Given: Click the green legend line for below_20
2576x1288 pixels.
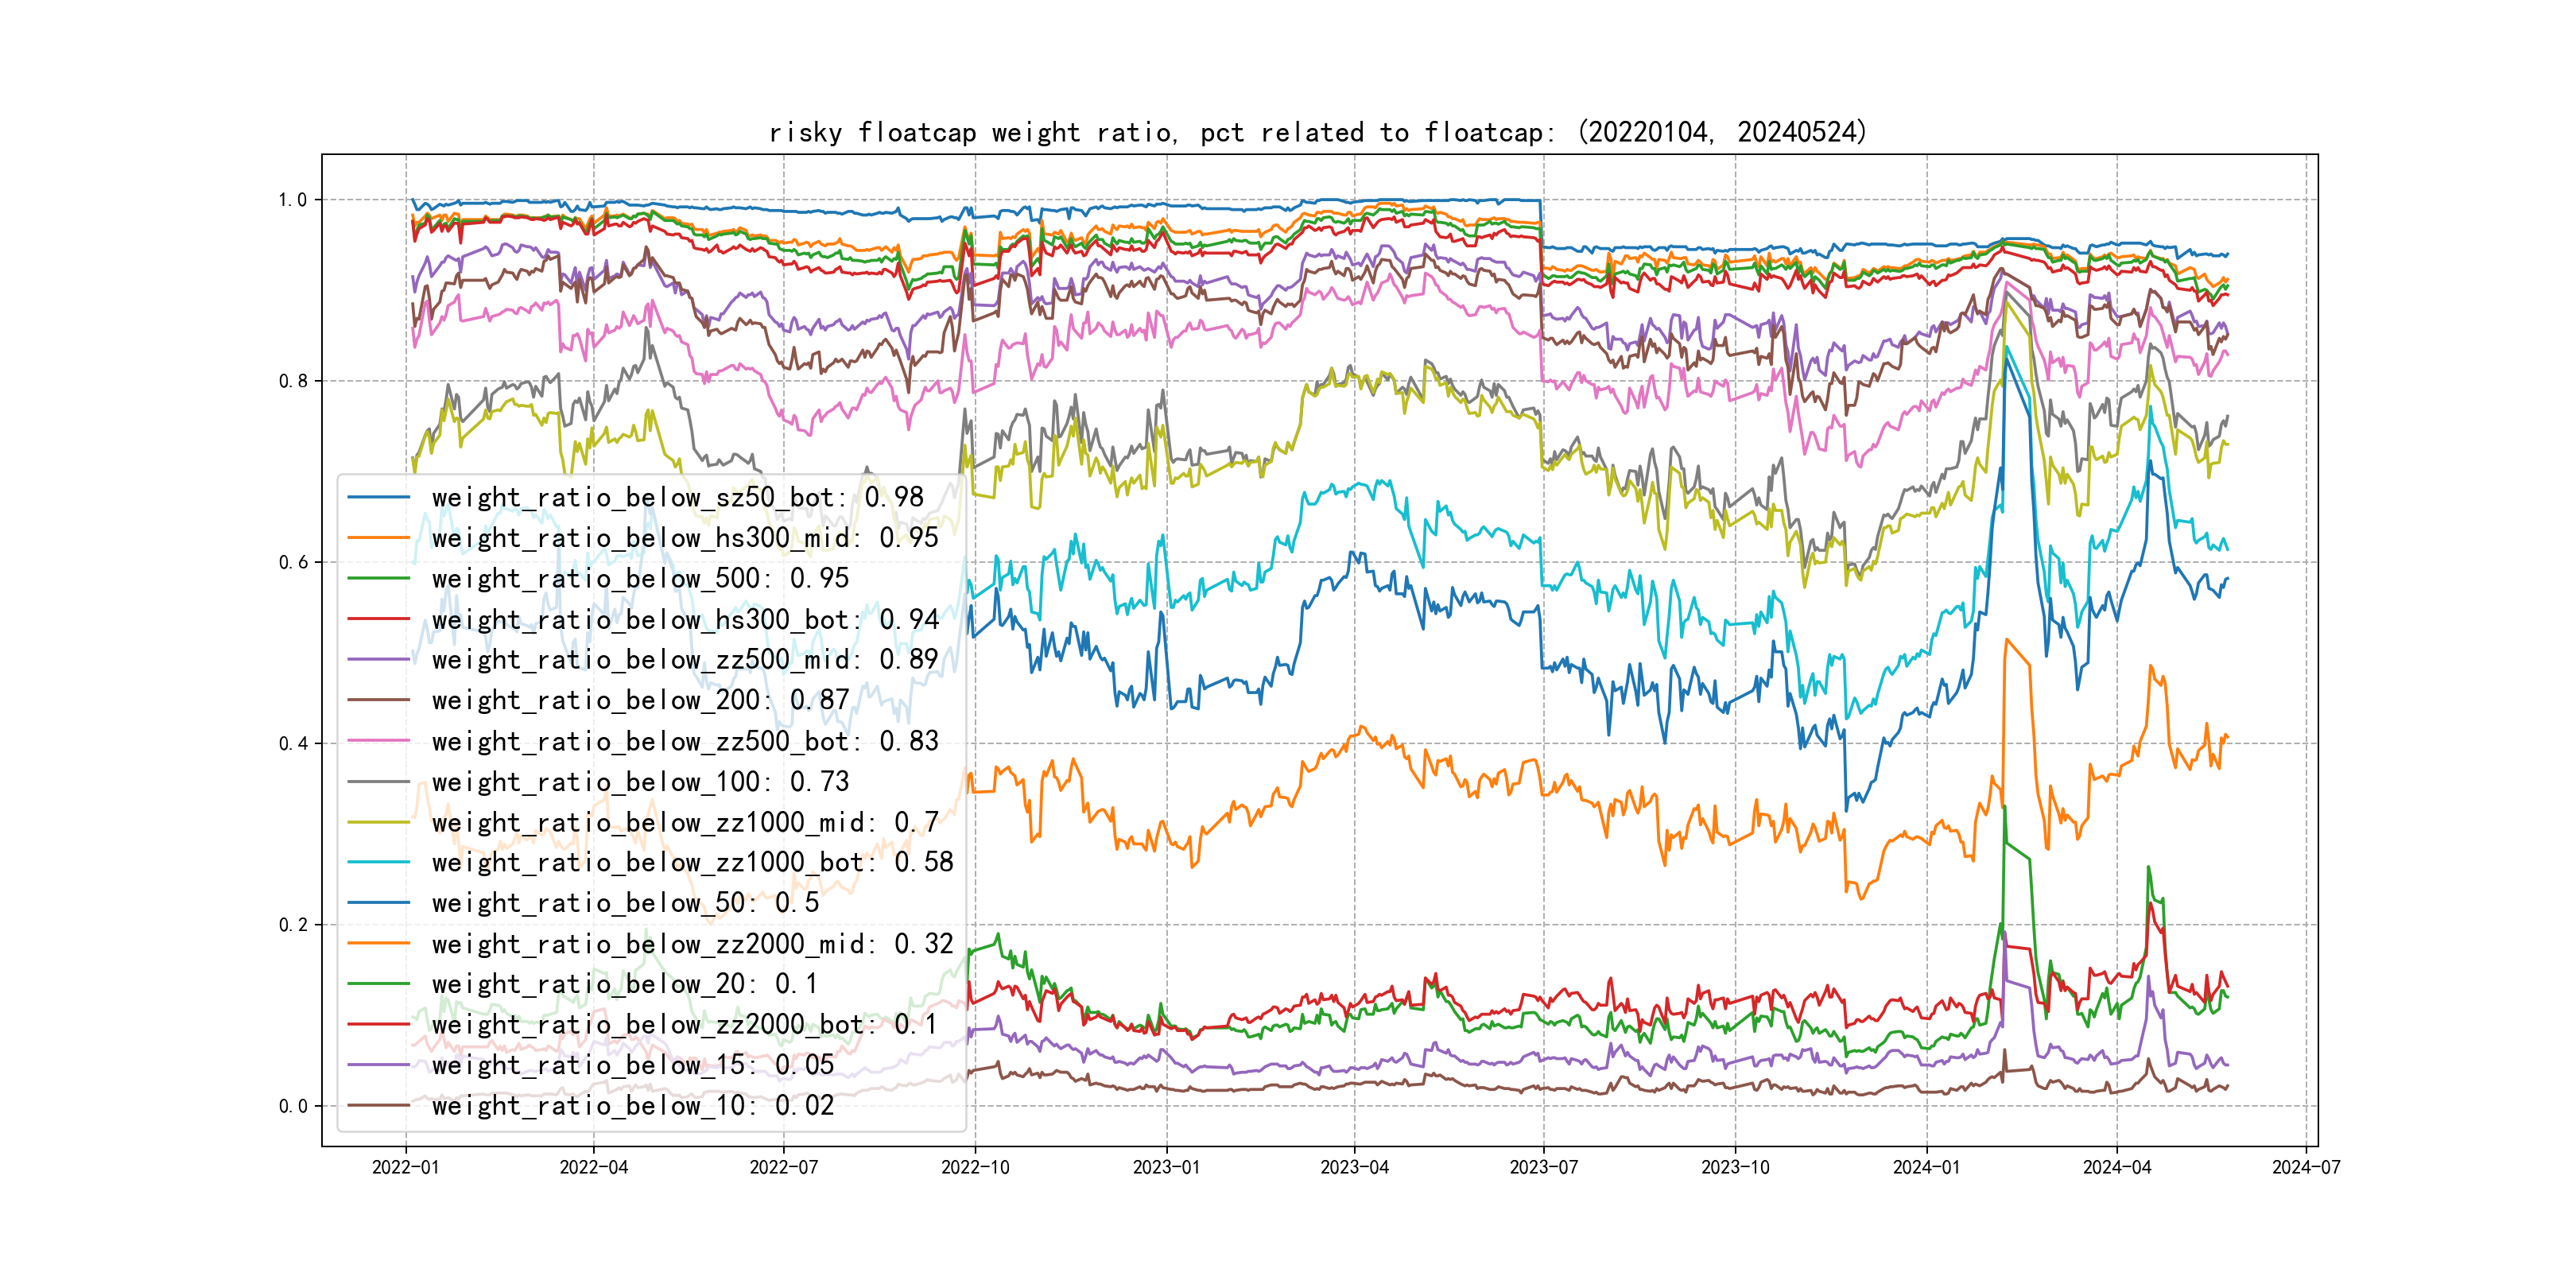Looking at the screenshot, I should click(x=379, y=984).
